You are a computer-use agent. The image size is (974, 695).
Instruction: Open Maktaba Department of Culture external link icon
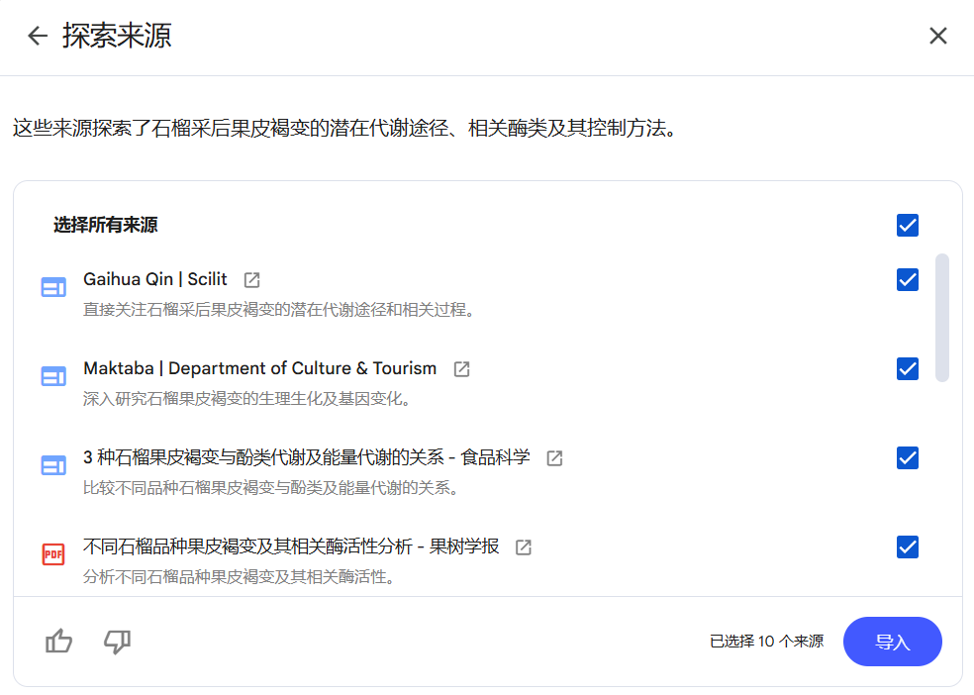461,369
